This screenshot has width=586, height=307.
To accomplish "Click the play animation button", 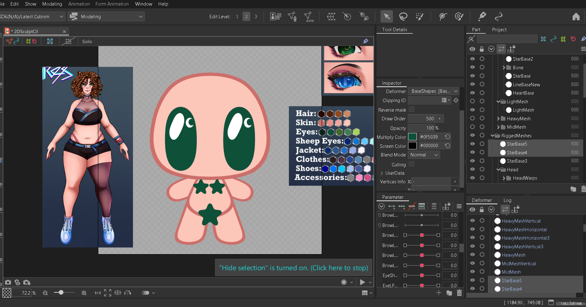I will 362,282.
